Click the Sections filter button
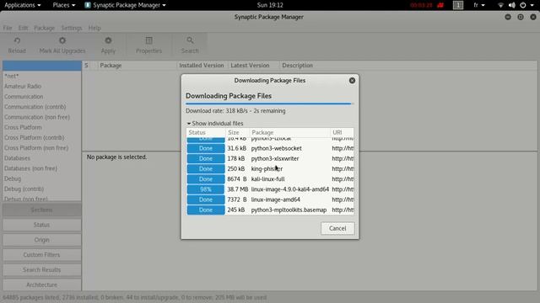540x303 pixels. pyautogui.click(x=41, y=210)
